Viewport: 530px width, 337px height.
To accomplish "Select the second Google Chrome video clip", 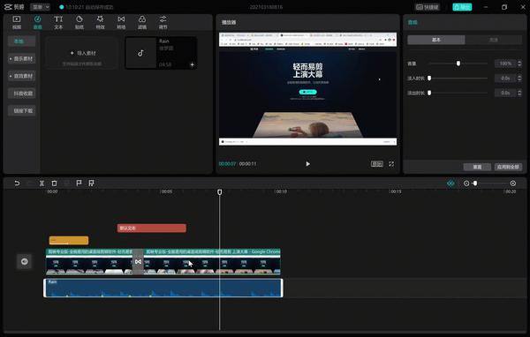I will [212, 262].
